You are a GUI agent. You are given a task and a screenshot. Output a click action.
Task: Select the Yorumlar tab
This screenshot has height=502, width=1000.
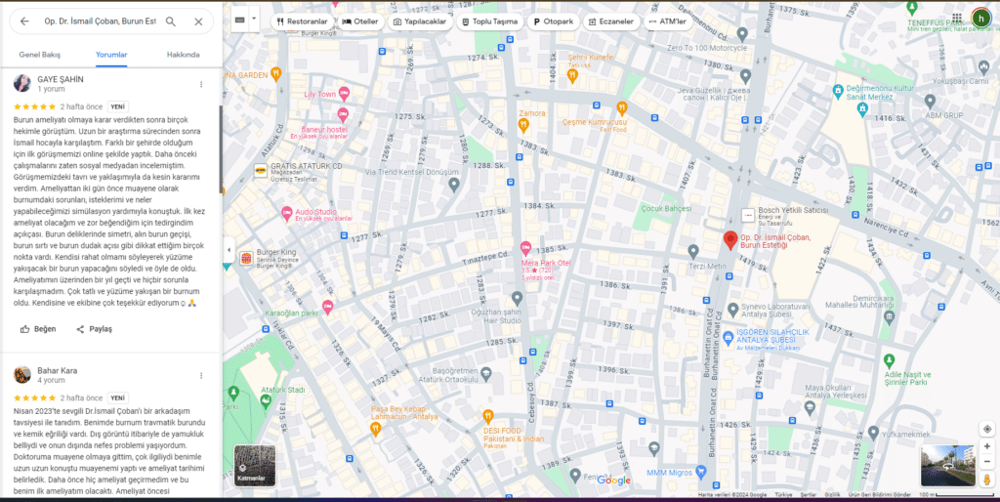(111, 55)
